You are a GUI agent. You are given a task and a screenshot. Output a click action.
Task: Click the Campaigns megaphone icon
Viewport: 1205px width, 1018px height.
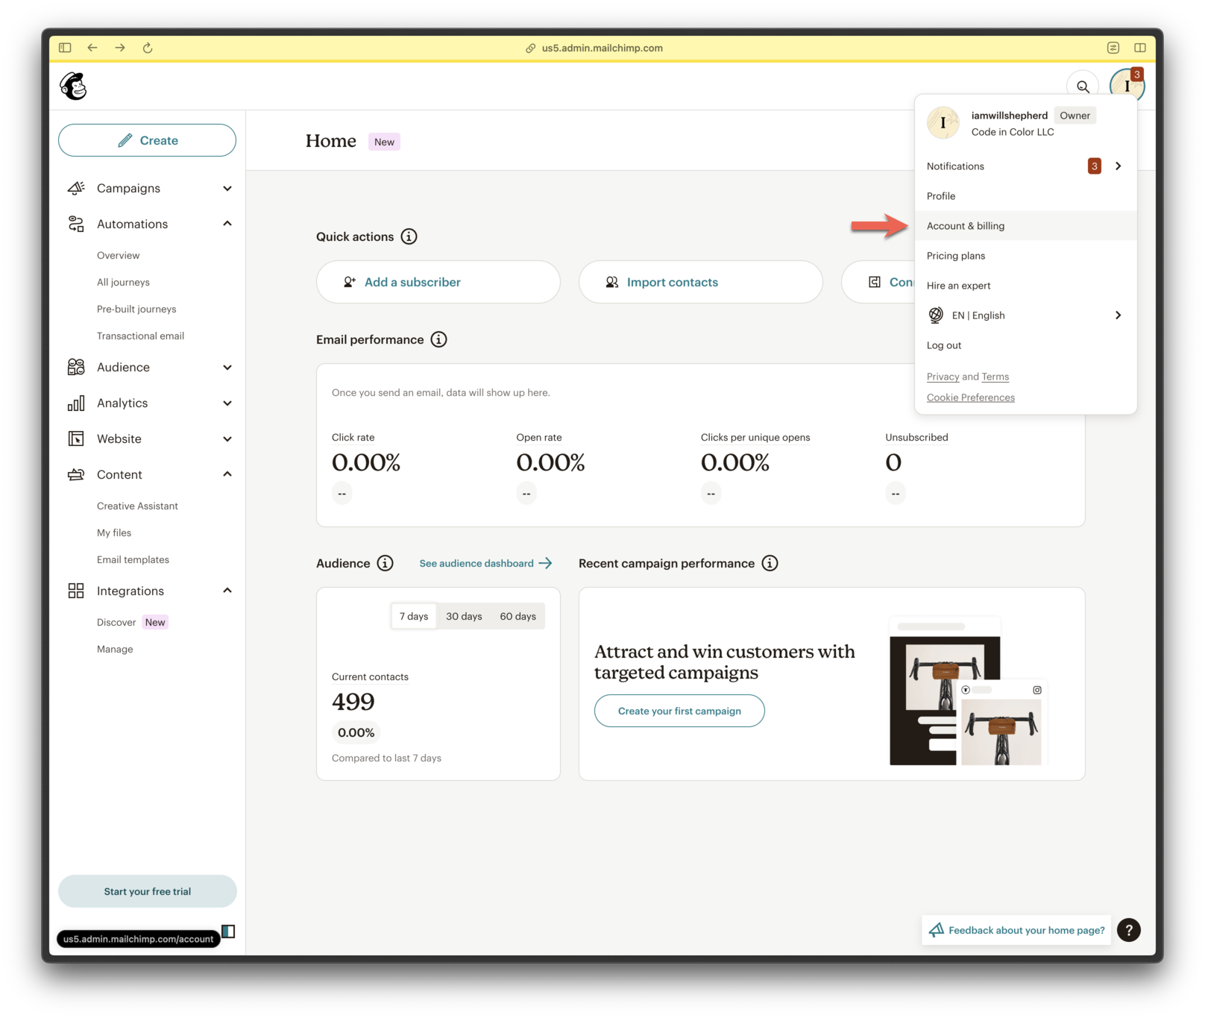[x=76, y=188]
